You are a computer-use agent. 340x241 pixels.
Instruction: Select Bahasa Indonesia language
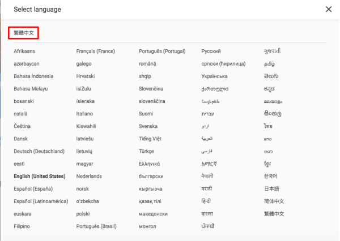click(x=33, y=76)
